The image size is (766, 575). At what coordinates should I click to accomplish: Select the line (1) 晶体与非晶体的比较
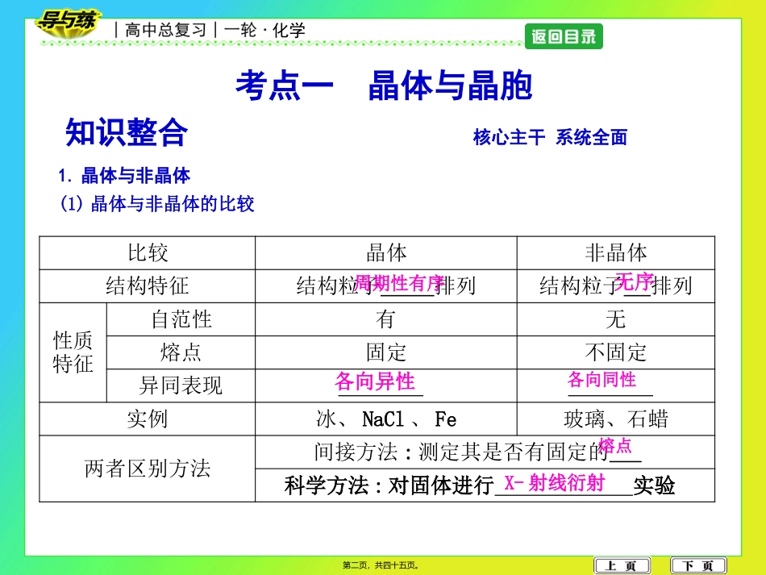(x=156, y=204)
